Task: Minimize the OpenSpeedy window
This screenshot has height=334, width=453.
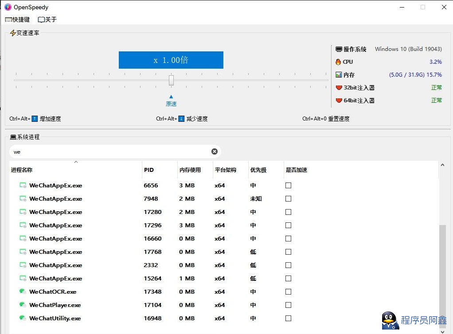Action: (x=402, y=7)
